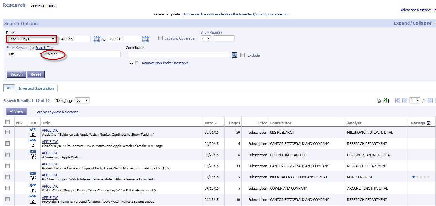
Task: Select checkbox for Powerful iPhone Cycle report
Action: click(x=8, y=166)
